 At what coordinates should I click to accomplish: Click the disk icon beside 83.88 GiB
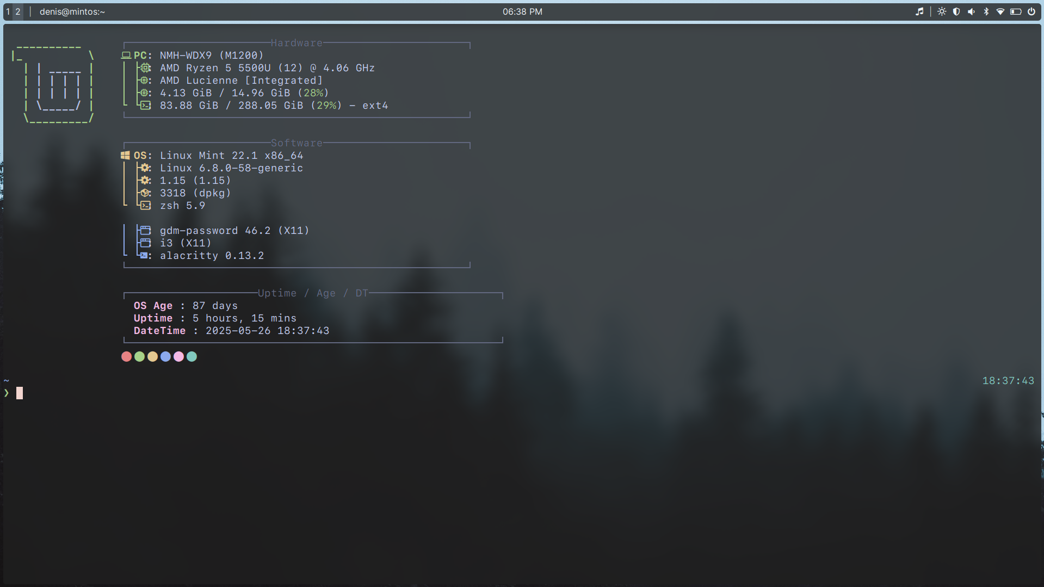145,106
